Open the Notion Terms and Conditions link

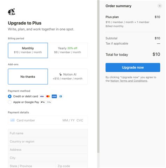tap(129, 81)
